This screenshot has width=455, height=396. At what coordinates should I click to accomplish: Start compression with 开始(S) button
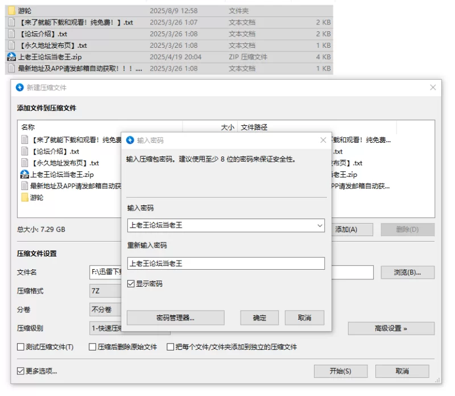pos(341,371)
